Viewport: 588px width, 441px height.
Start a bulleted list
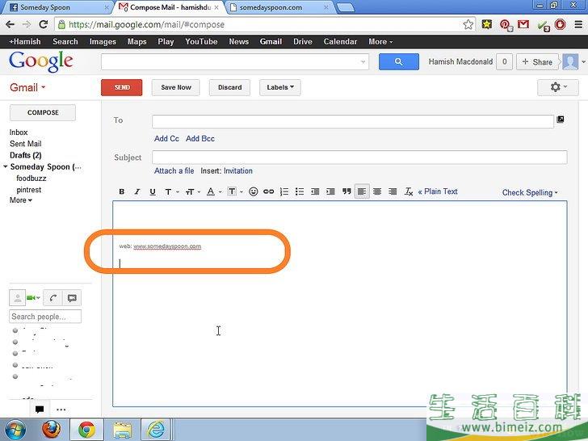click(x=299, y=191)
